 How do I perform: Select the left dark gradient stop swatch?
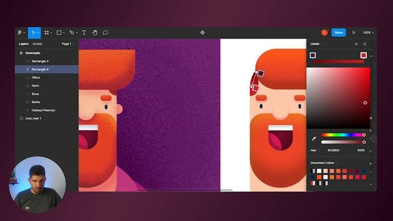313,55
